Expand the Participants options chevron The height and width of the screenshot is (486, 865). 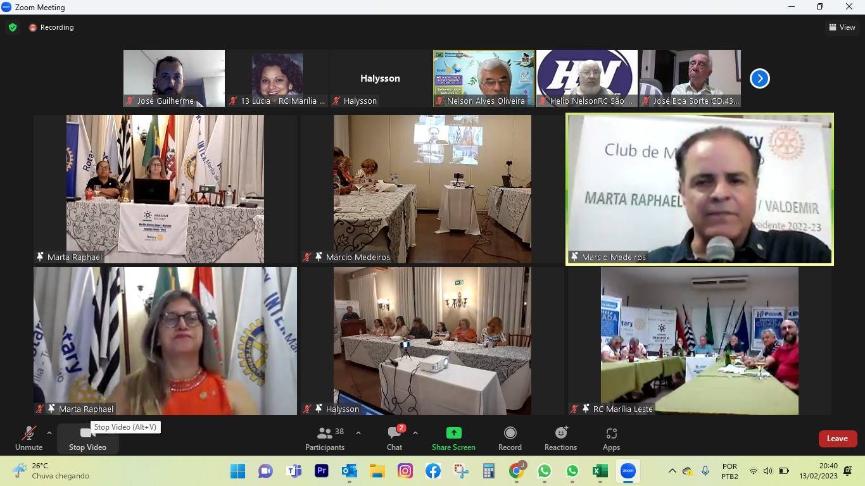358,433
